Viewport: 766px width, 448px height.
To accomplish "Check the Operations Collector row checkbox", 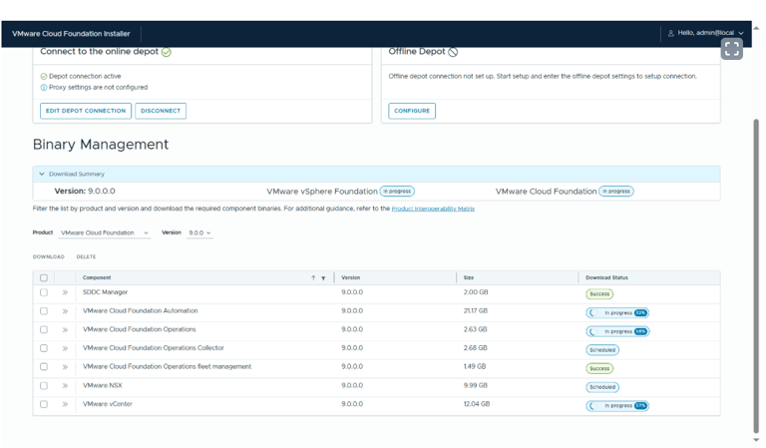I will pyautogui.click(x=44, y=348).
